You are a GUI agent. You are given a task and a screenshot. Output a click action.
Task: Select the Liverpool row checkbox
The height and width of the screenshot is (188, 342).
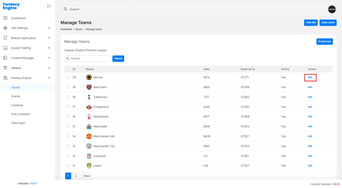click(67, 156)
